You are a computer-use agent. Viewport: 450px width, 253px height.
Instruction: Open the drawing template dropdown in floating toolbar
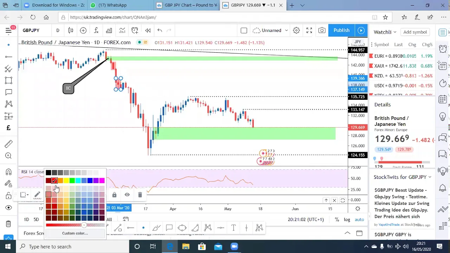24,195
